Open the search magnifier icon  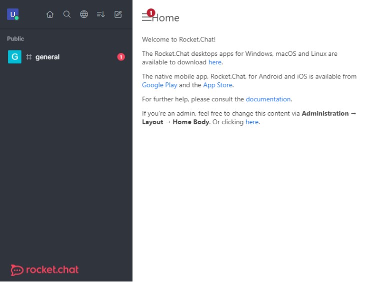[x=67, y=14]
